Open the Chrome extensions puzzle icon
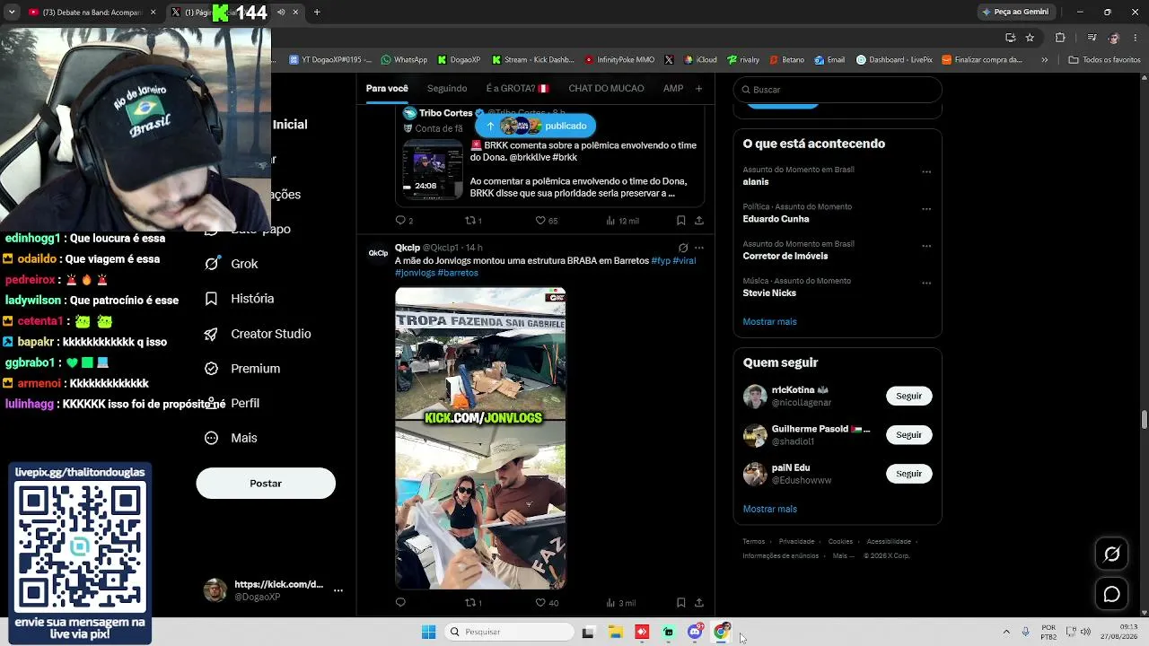This screenshot has height=646, width=1149. tap(1060, 38)
